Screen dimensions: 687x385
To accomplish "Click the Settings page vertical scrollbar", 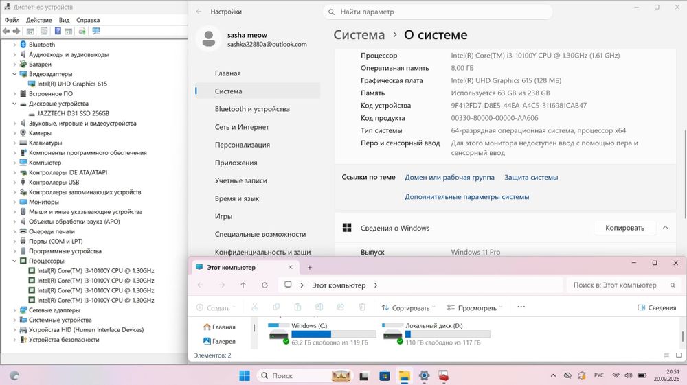I will 684,174.
